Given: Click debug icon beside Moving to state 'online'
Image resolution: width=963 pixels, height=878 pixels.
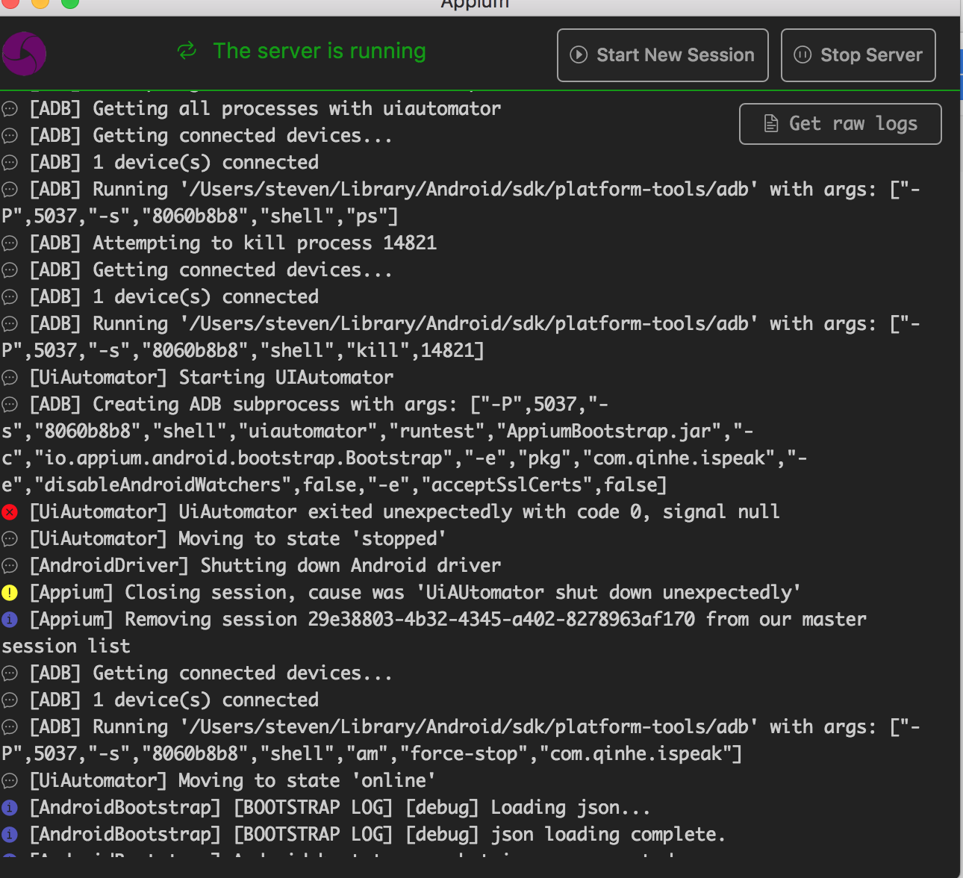Looking at the screenshot, I should [x=10, y=781].
